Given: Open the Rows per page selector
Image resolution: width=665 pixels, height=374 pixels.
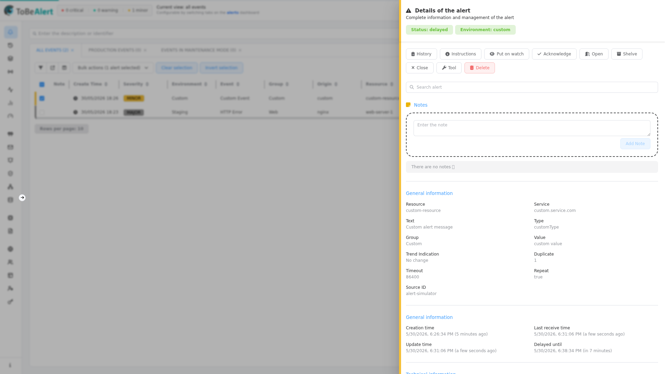Looking at the screenshot, I should coord(62,129).
